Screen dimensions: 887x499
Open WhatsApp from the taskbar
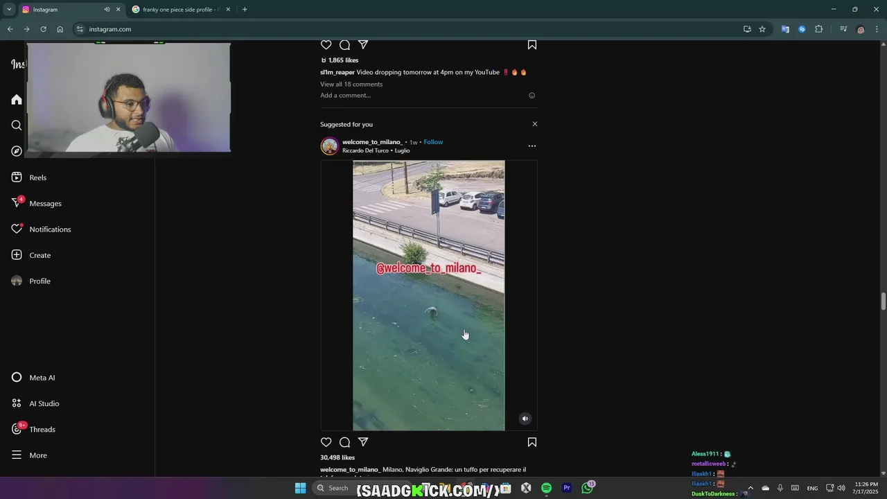coord(588,488)
